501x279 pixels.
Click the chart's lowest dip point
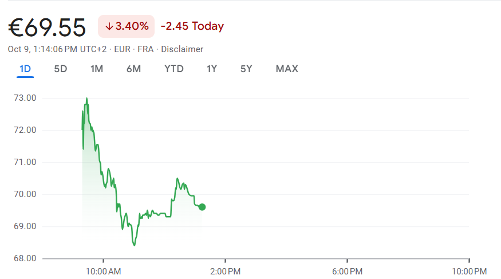(135, 245)
